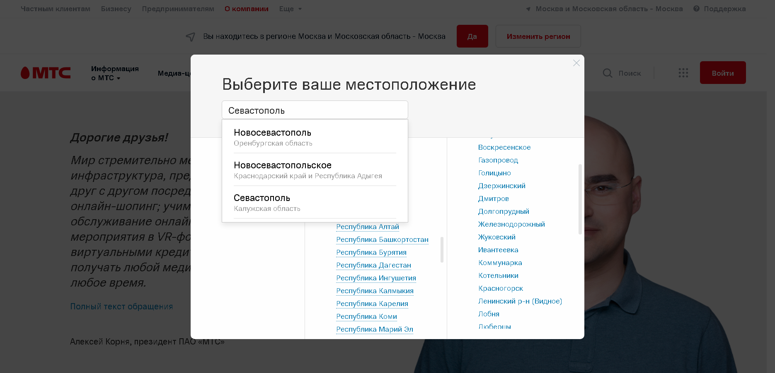
Task: Click the MTS logo
Action: click(46, 73)
